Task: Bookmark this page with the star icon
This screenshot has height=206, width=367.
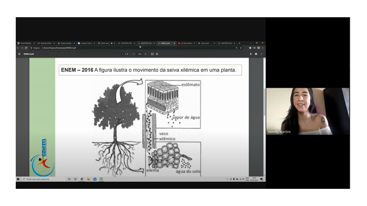Action: [241, 48]
